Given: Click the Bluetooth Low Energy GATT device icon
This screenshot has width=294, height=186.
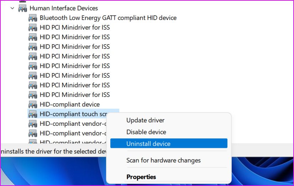Looking at the screenshot, I should [33, 18].
